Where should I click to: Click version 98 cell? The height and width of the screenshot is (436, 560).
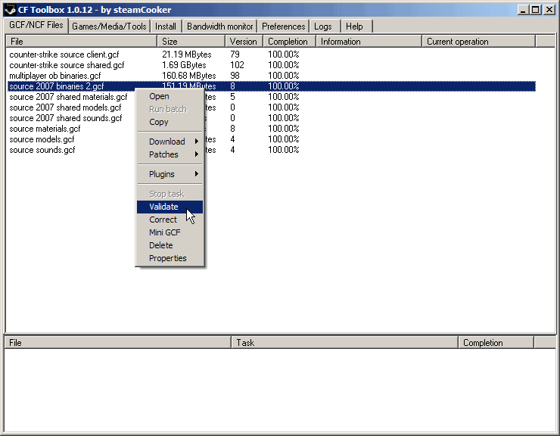[x=235, y=76]
